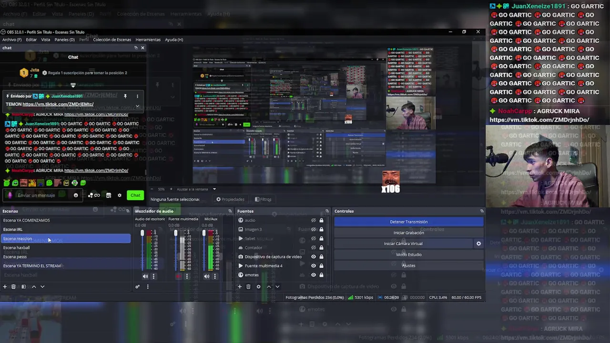Screen dimensions: 610x343
Task: Open source properties via the Fuentes gear icon
Action: click(x=259, y=287)
